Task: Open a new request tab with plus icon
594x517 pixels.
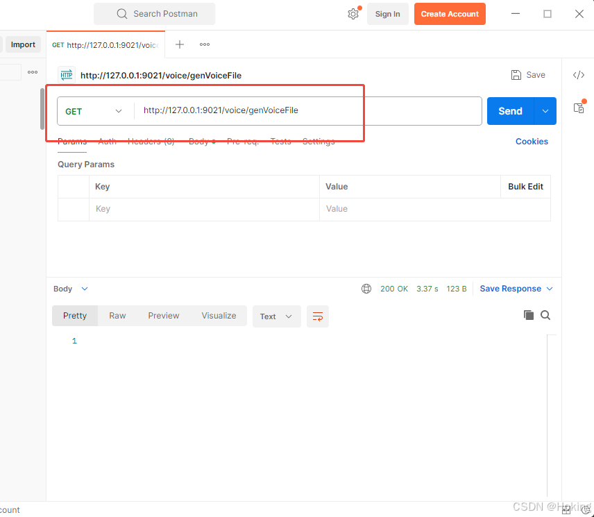Action: point(180,44)
